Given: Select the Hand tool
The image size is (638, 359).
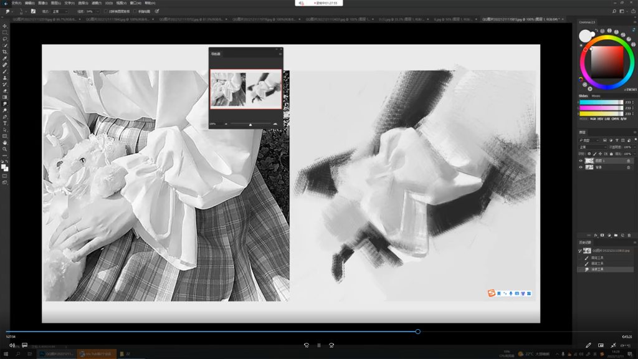Looking at the screenshot, I should 5,142.
